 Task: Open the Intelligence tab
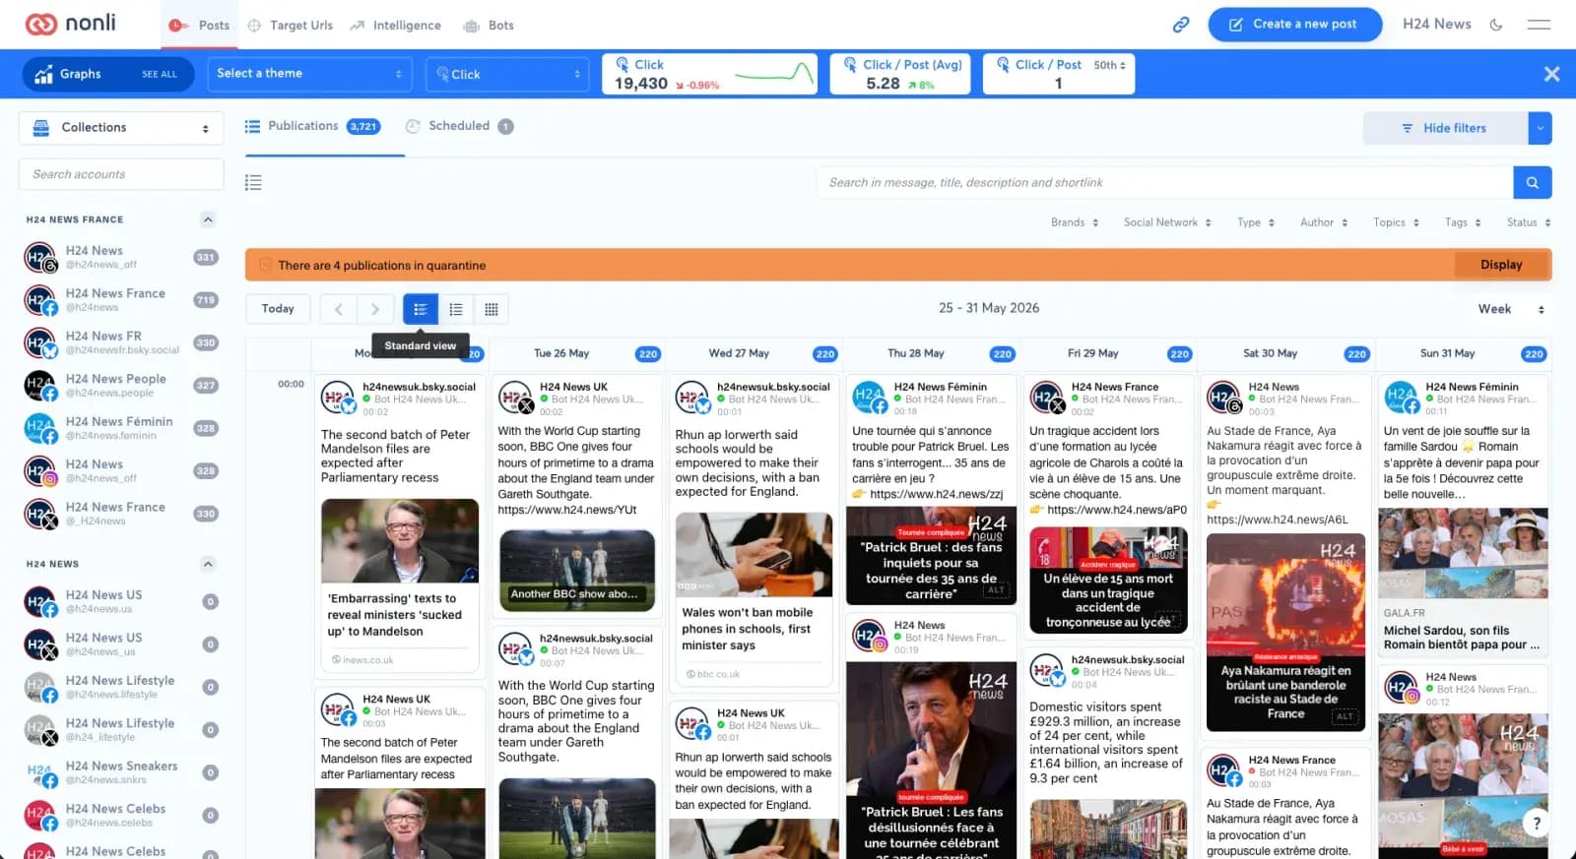[x=395, y=25]
